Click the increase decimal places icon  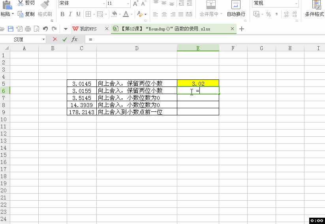pos(286,14)
